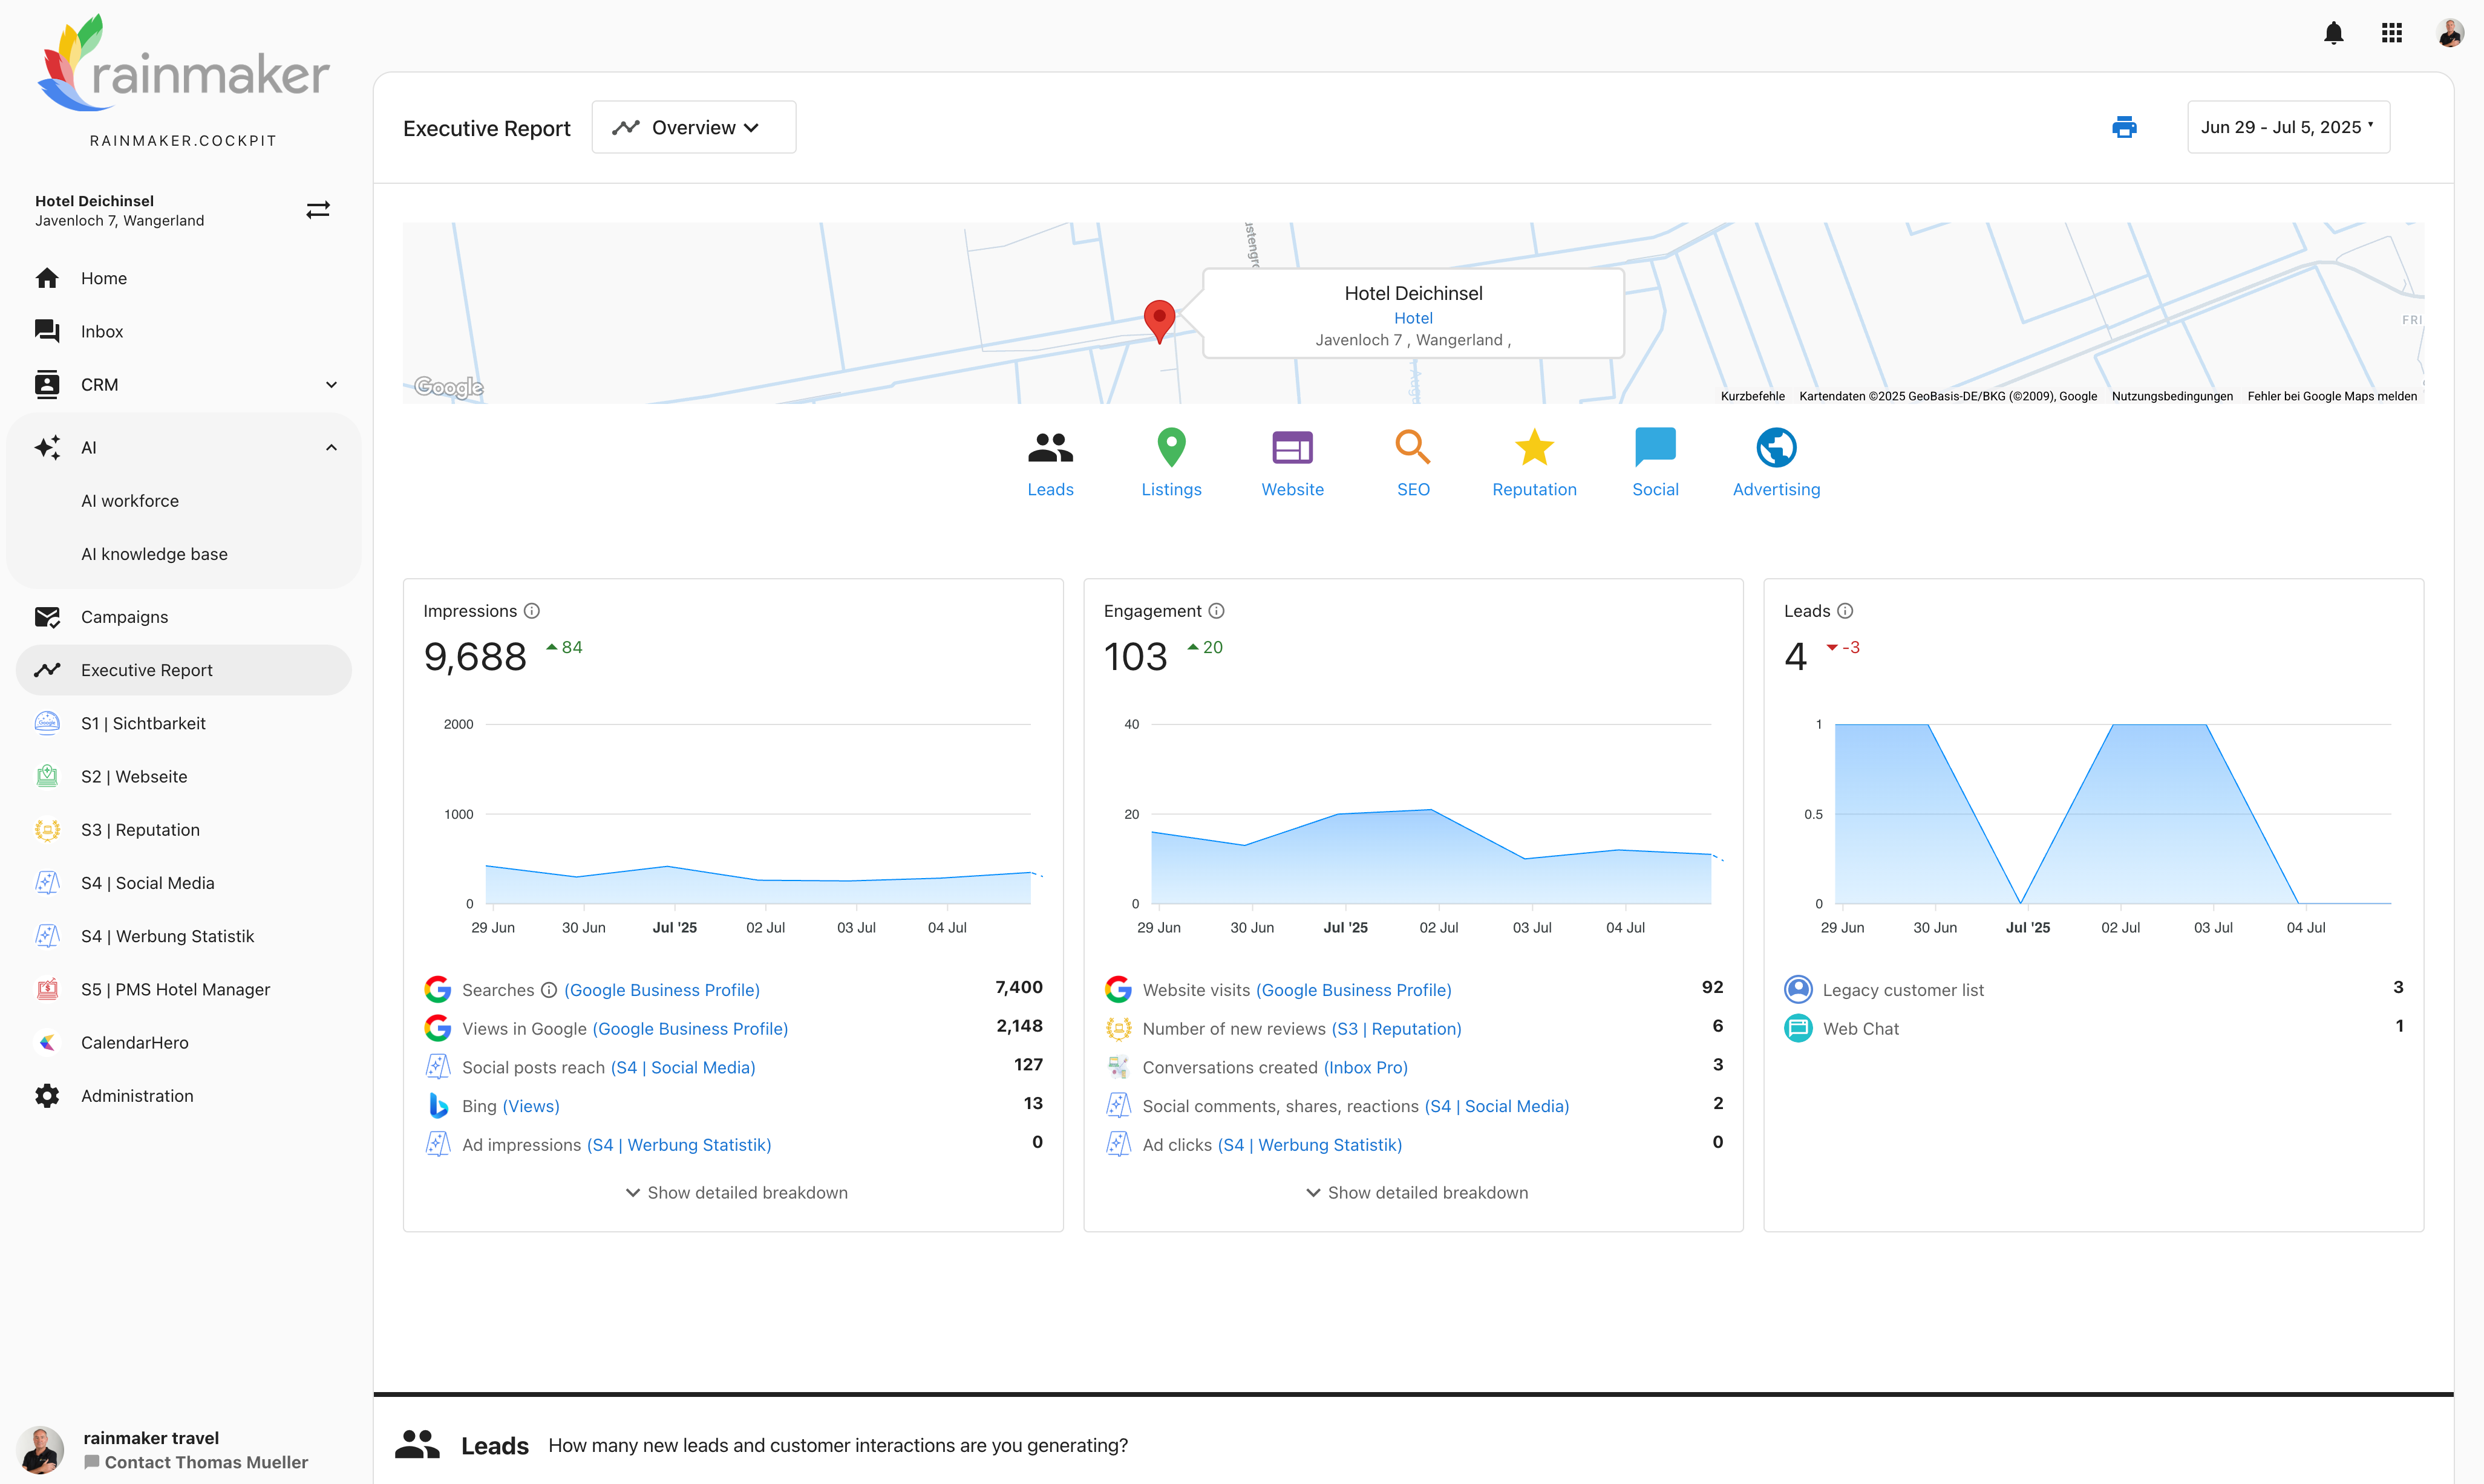Click the Listings map pin icon
The image size is (2484, 1484).
tap(1171, 448)
